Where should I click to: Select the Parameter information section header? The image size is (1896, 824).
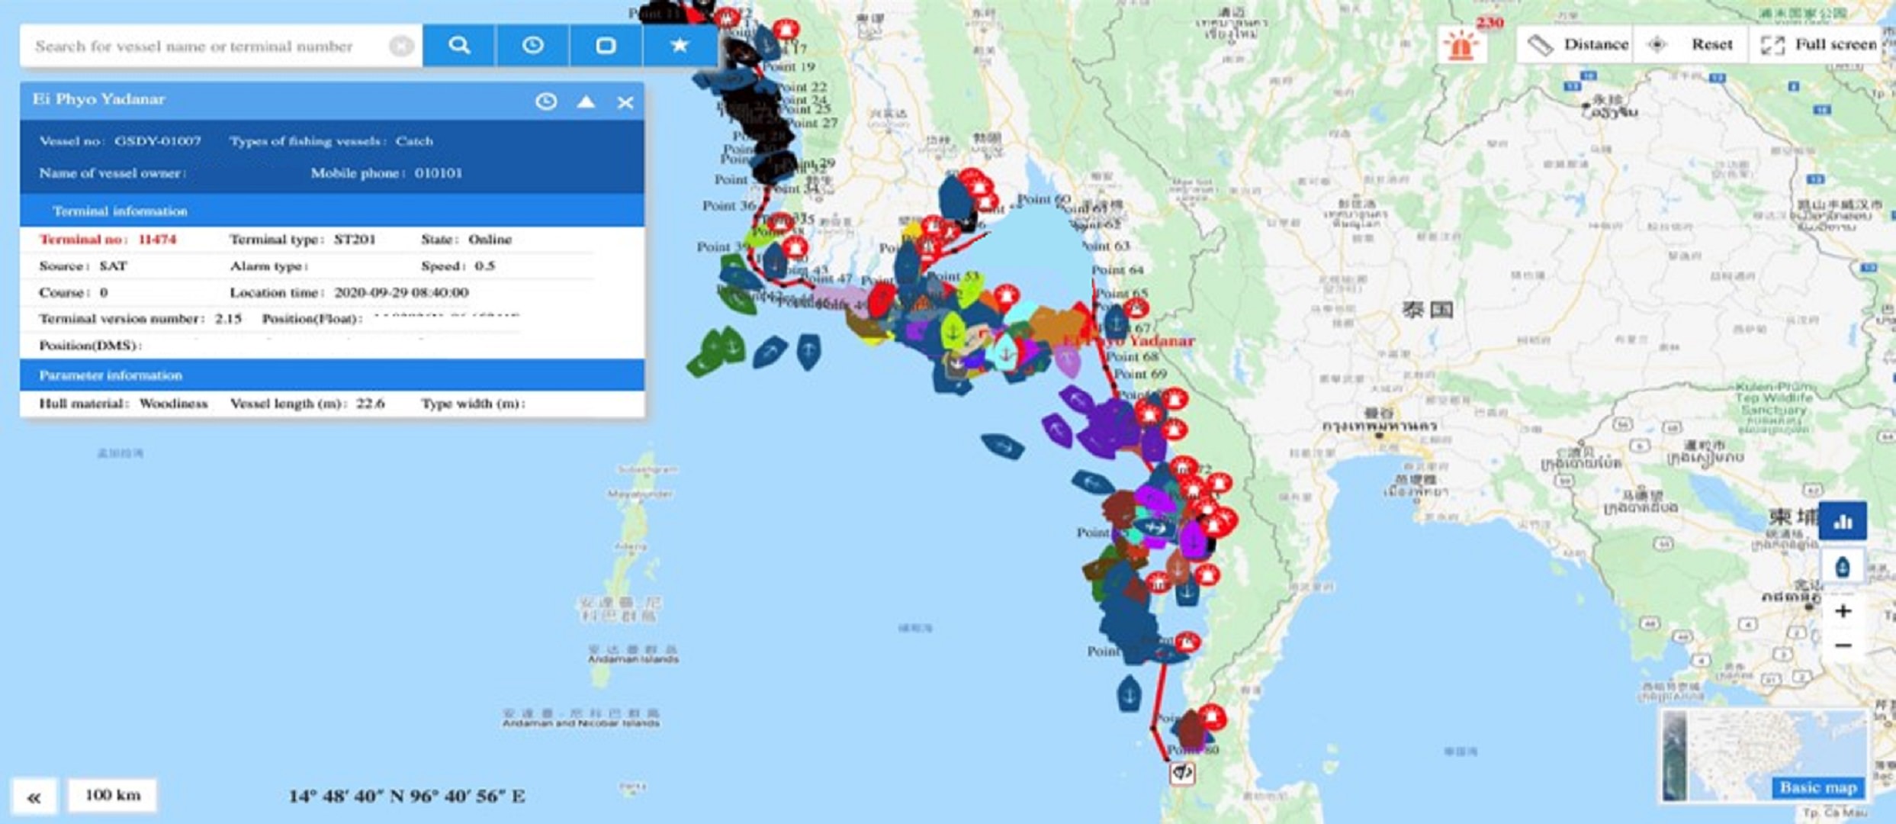[111, 375]
